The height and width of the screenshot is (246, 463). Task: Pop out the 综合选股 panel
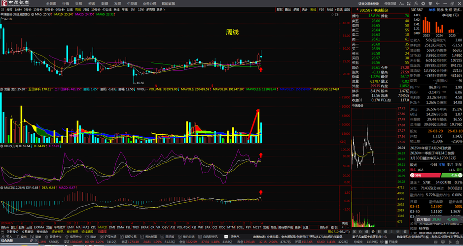tap(31, 241)
